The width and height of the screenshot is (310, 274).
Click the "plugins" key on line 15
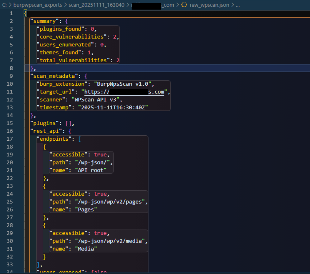pos(44,123)
